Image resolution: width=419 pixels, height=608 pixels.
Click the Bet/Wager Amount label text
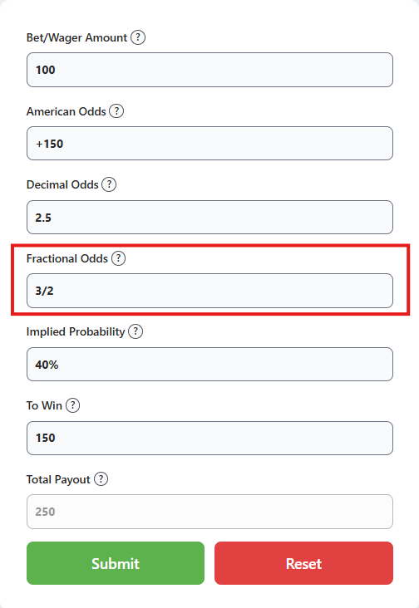pyautogui.click(x=76, y=37)
